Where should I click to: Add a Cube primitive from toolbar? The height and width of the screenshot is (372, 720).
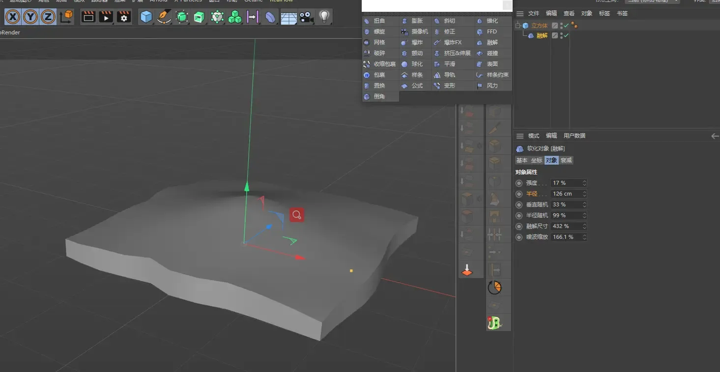pyautogui.click(x=146, y=17)
